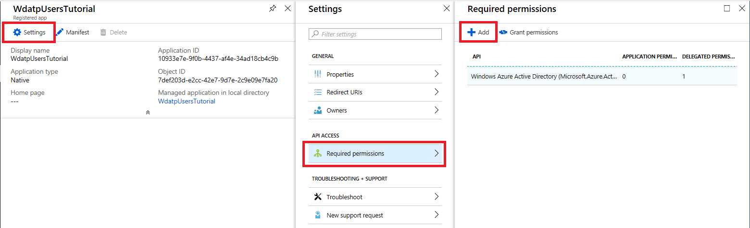Open the Properties settings
The image size is (750, 228).
point(340,74)
